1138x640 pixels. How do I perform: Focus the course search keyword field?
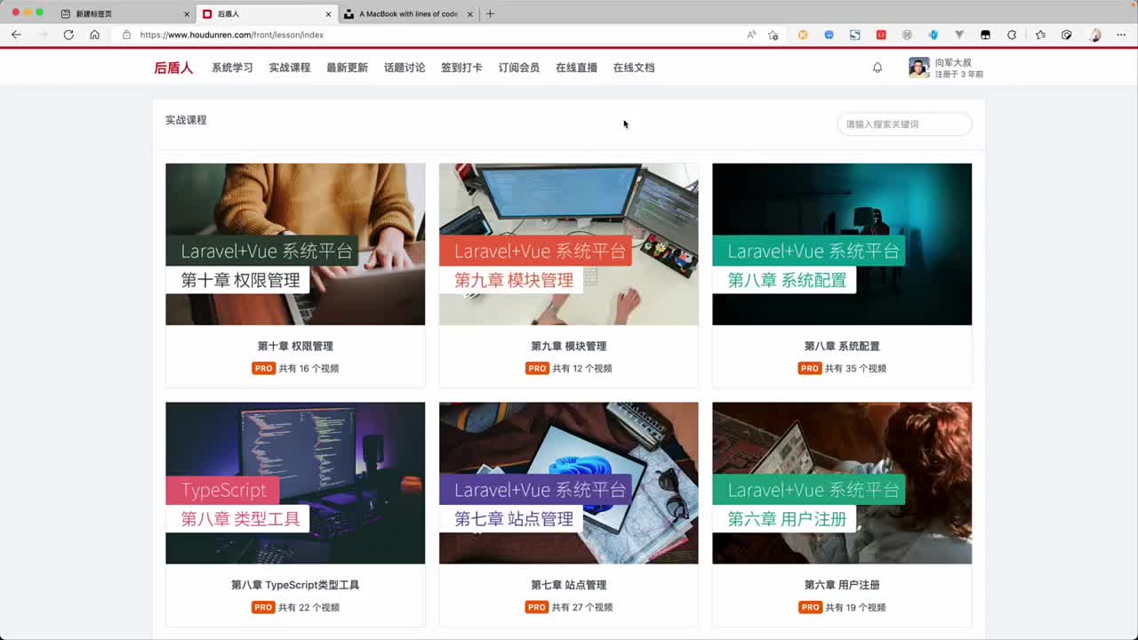[904, 124]
